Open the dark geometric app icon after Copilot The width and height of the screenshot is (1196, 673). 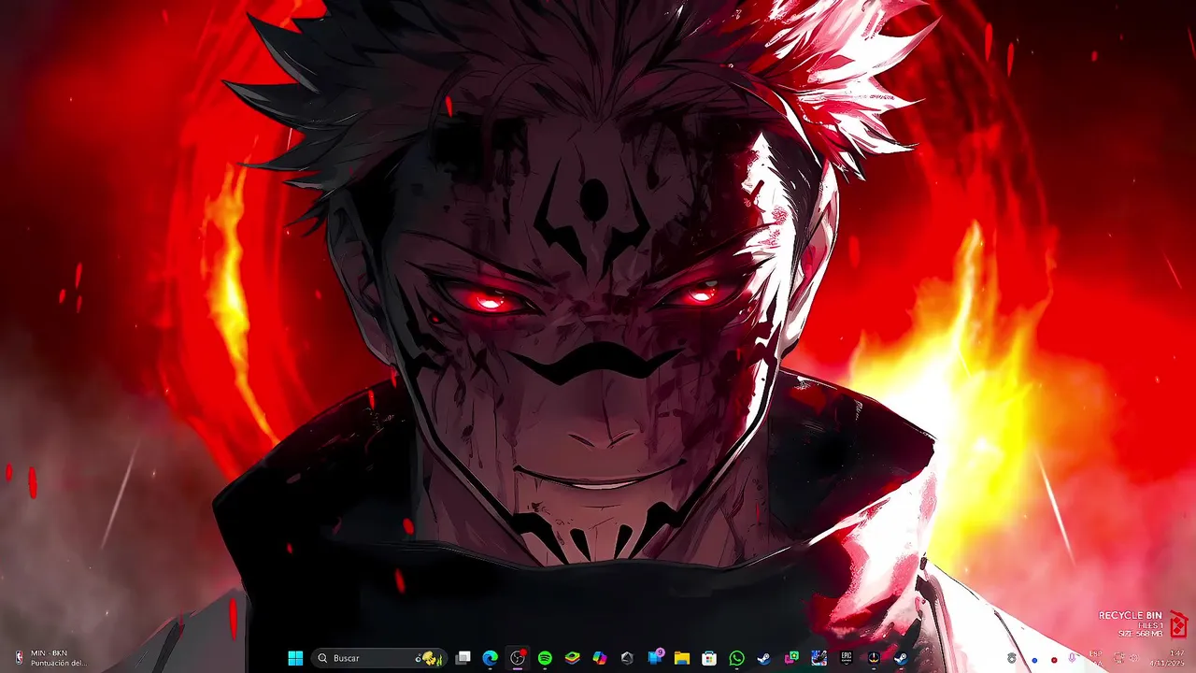pos(627,658)
